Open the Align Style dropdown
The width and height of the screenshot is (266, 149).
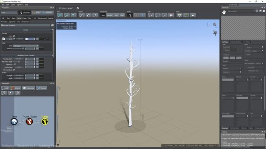click(26, 46)
